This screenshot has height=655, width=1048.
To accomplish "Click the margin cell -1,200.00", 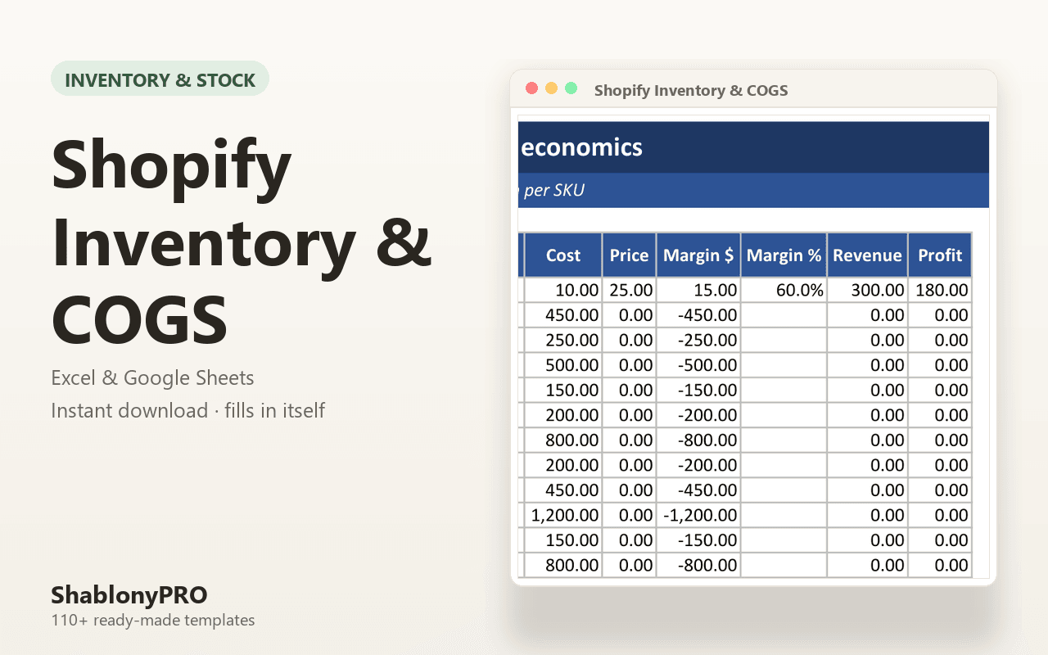I will click(698, 515).
